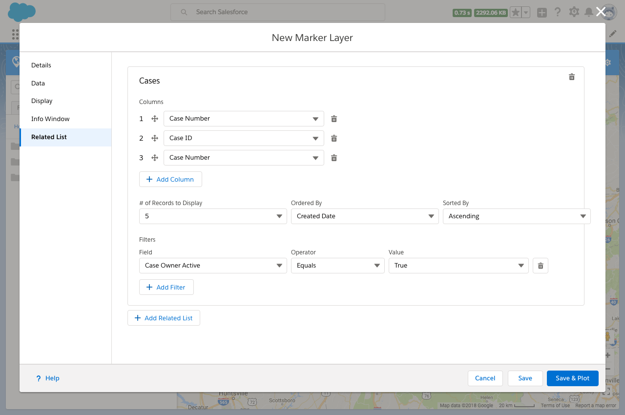Open the favorites list dropdown arrow

click(526, 13)
